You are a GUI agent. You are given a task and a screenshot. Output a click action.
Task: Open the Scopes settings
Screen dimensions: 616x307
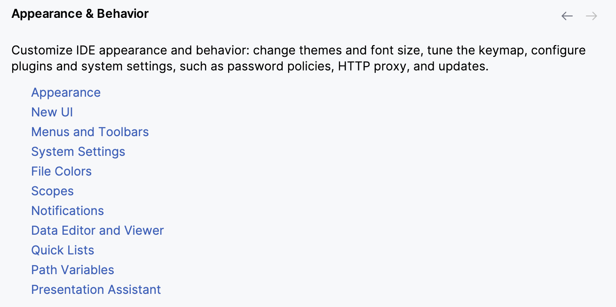[52, 191]
